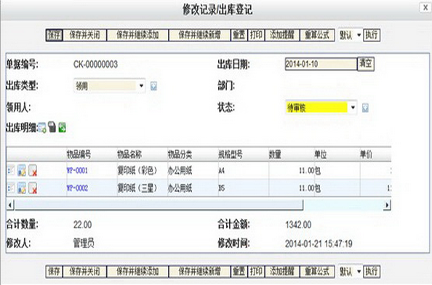Click the add detail row icon beside 出库明细

(42, 128)
